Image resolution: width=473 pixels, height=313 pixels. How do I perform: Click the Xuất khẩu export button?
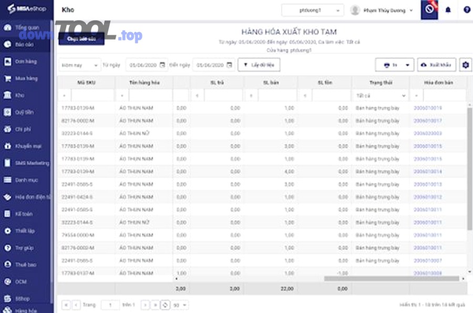(436, 65)
